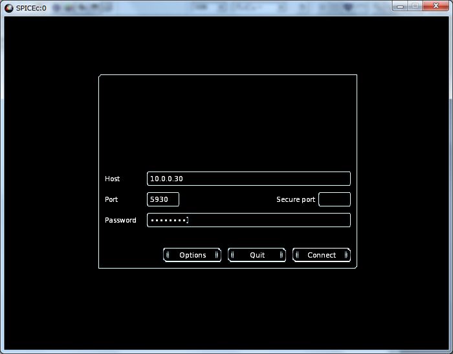Click the Port input field
453x354 pixels.
(x=163, y=199)
